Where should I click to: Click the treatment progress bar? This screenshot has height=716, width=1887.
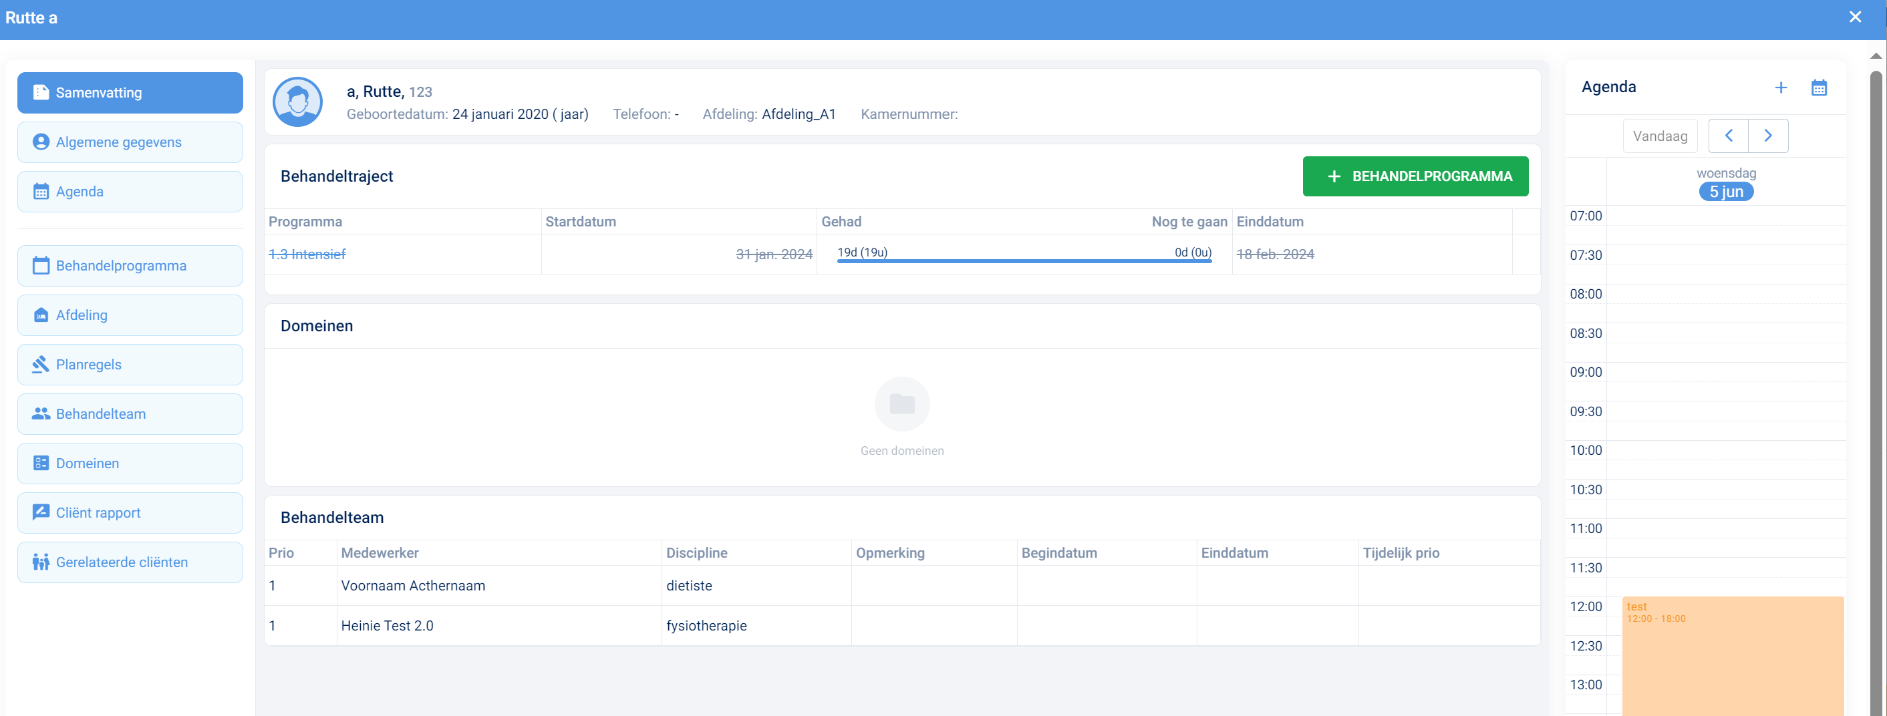pyautogui.click(x=1023, y=260)
